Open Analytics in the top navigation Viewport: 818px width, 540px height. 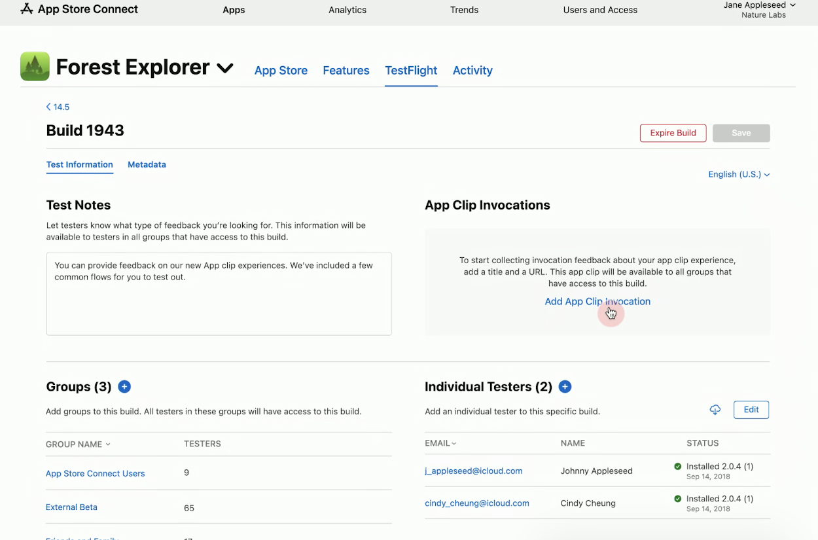[347, 10]
